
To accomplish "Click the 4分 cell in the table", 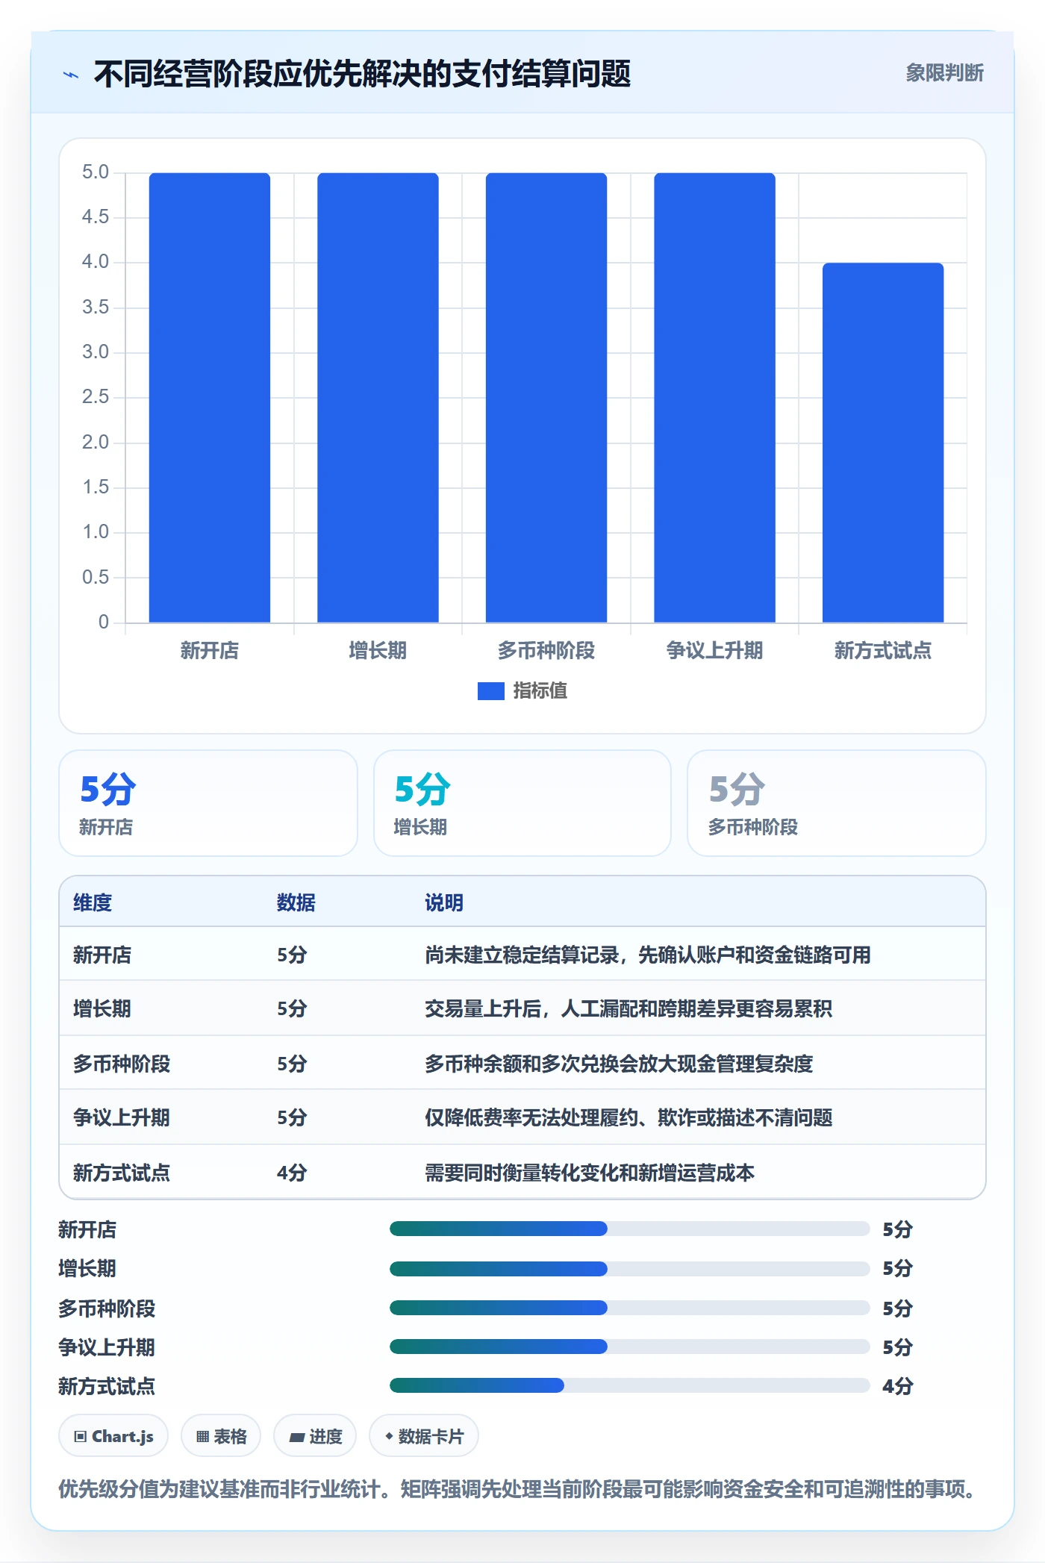I will pyautogui.click(x=292, y=1173).
